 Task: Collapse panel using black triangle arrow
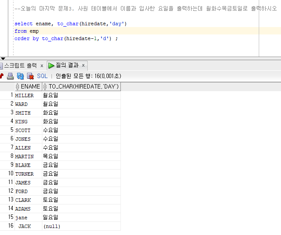coord(3,58)
